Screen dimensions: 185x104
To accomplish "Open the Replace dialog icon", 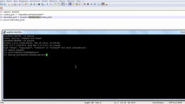I will 42,4.
